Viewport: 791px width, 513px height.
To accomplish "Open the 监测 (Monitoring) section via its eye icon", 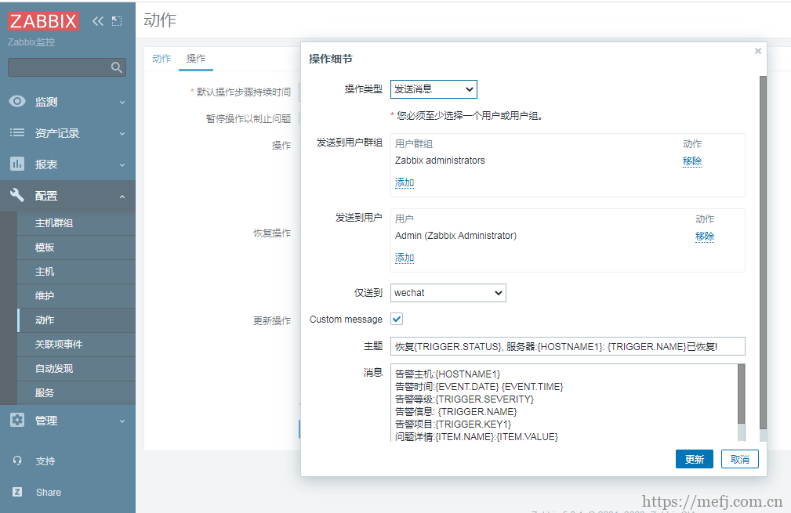I will click(x=17, y=101).
